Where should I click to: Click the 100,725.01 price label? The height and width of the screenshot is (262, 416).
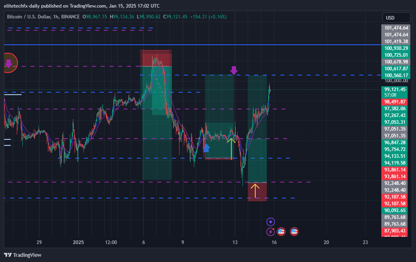point(396,55)
